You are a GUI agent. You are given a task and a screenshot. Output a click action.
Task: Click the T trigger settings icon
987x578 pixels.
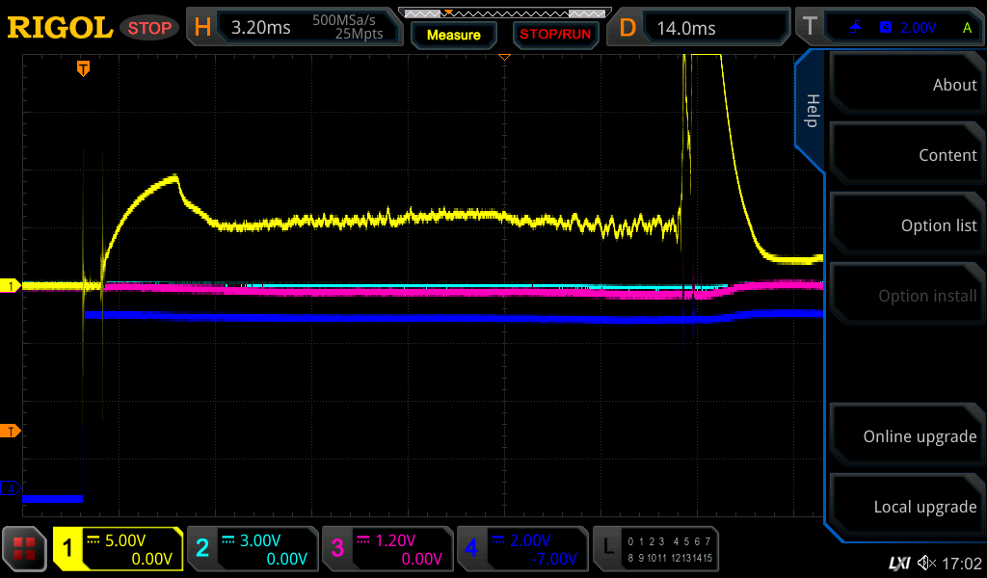(x=810, y=28)
